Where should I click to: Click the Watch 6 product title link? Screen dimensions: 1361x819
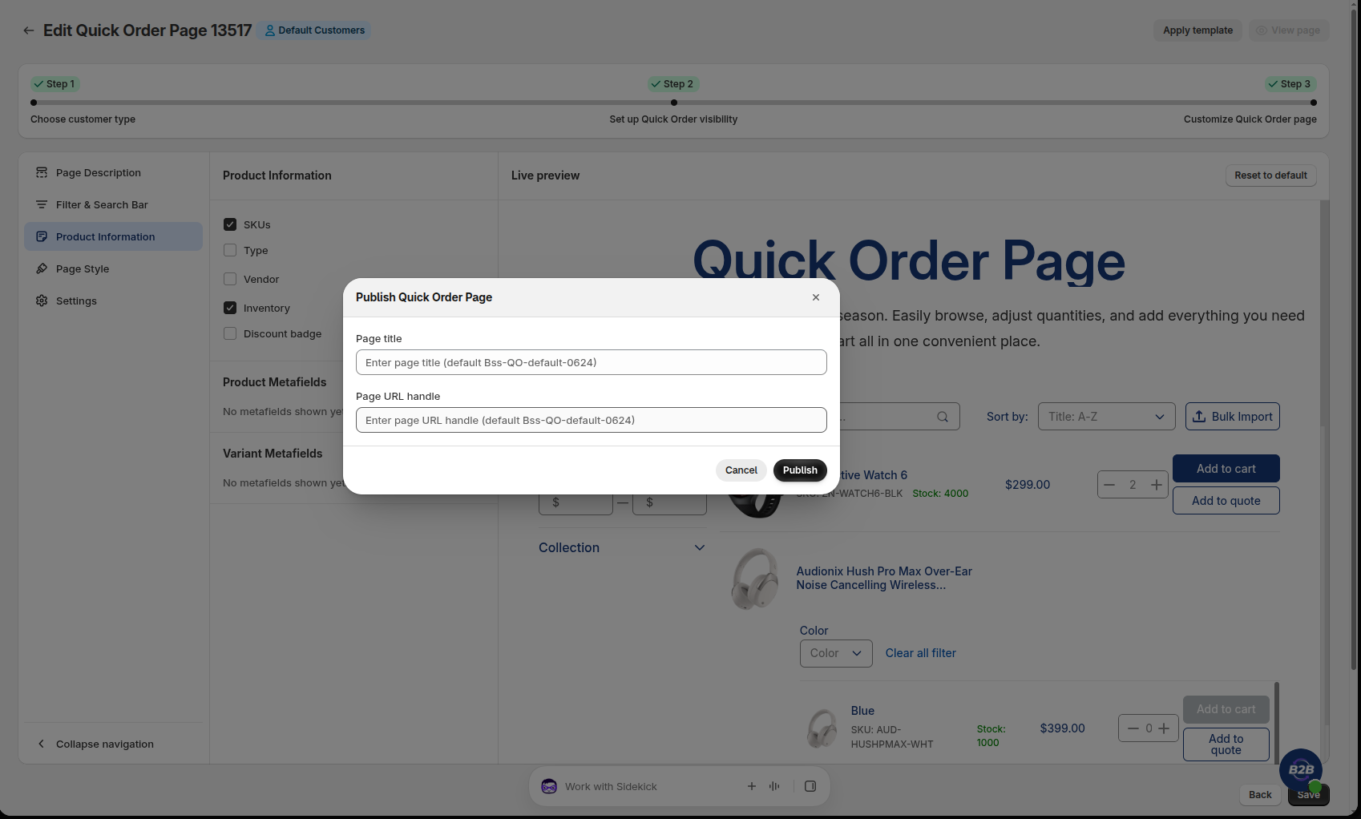874,475
